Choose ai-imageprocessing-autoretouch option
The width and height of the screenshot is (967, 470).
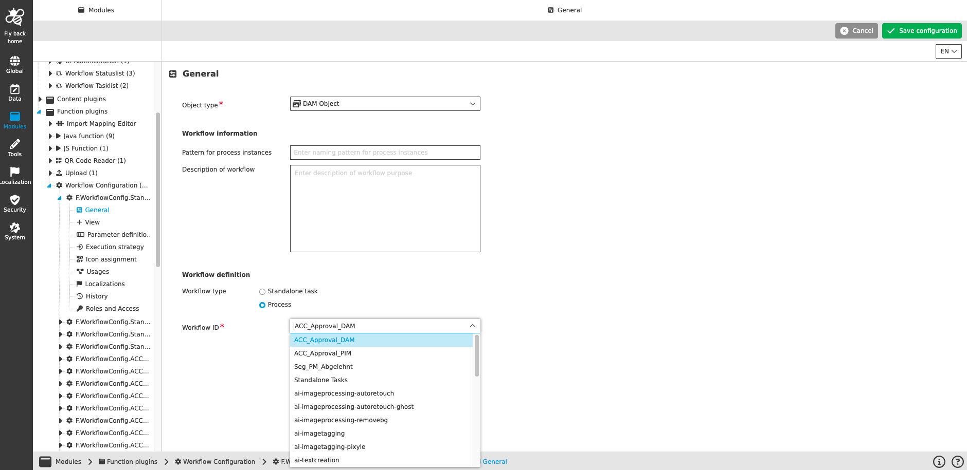point(381,393)
